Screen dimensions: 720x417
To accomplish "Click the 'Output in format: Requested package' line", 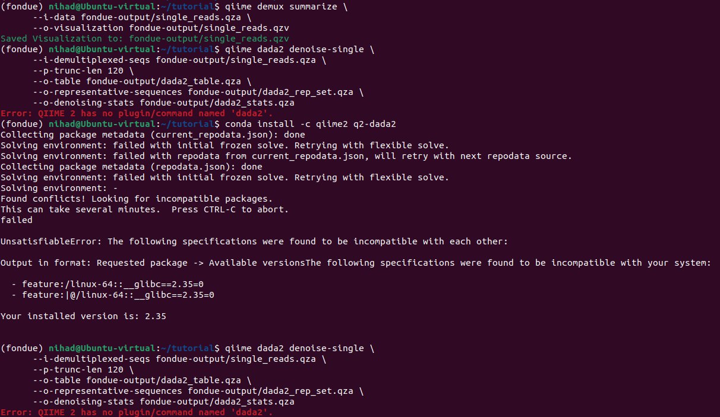I will 355,263.
